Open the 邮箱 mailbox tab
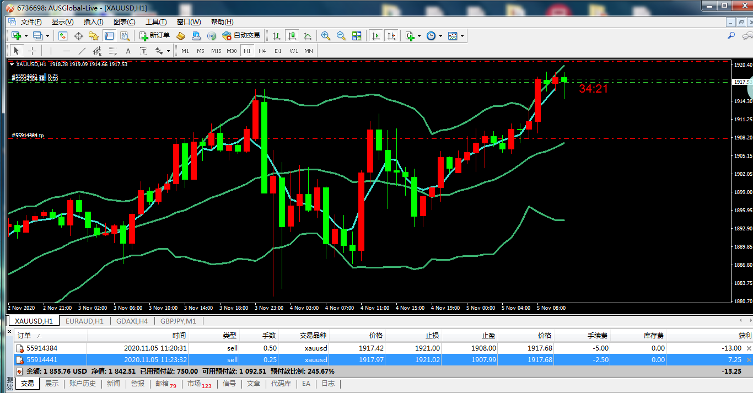 165,384
